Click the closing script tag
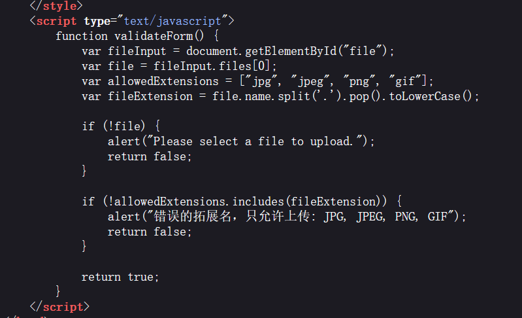Screen dimensions: 522x318 point(59,307)
